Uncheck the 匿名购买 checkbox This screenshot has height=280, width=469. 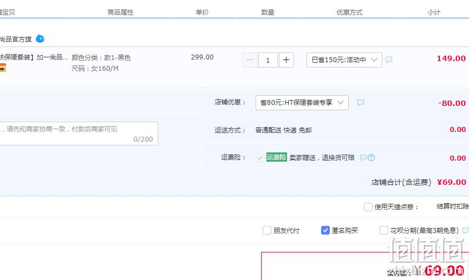click(x=325, y=230)
